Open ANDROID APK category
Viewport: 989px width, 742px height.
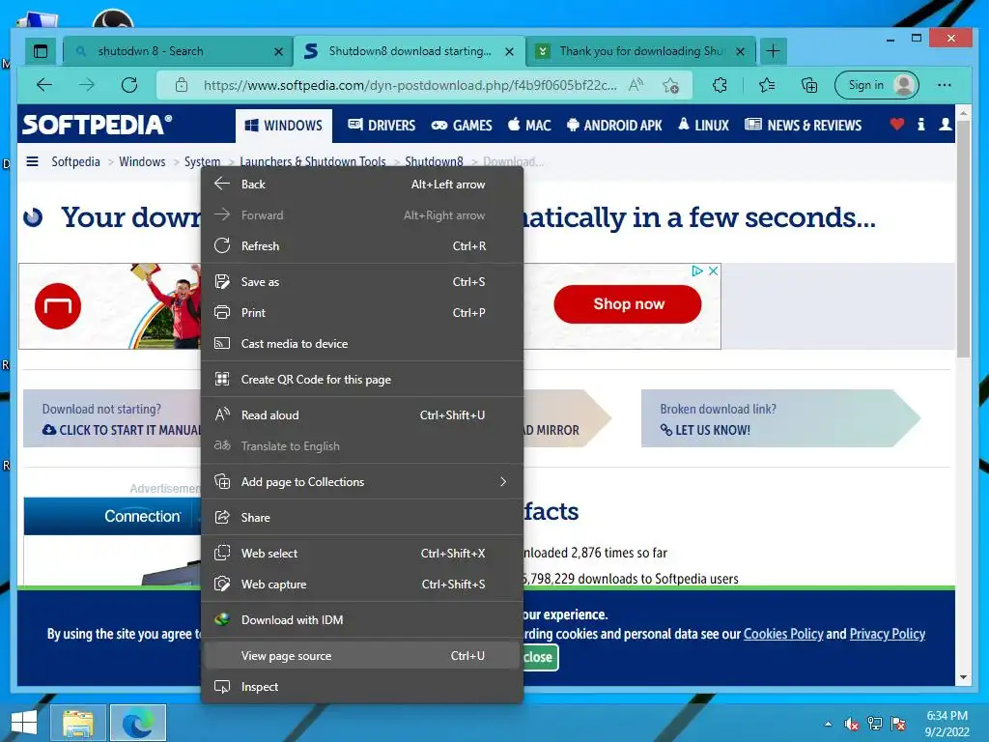click(614, 125)
